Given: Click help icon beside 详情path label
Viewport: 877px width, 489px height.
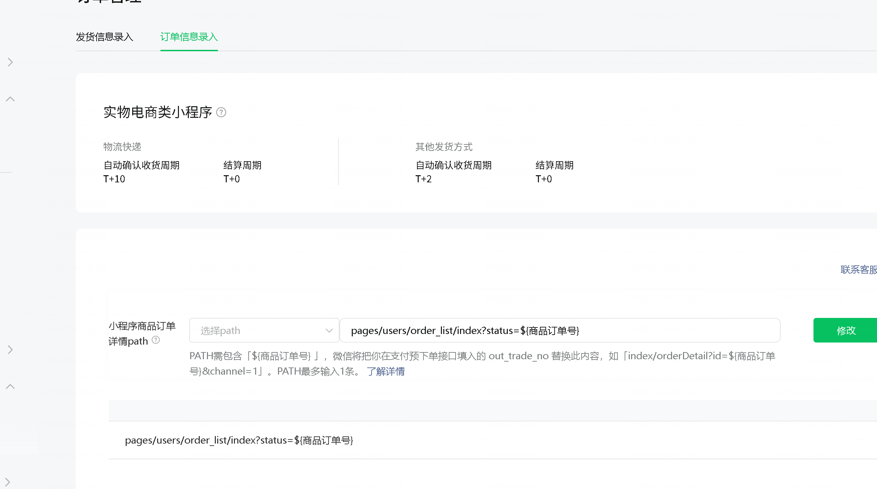Looking at the screenshot, I should click(x=156, y=340).
